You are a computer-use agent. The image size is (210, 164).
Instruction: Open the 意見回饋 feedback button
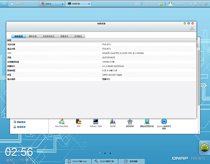point(132,161)
